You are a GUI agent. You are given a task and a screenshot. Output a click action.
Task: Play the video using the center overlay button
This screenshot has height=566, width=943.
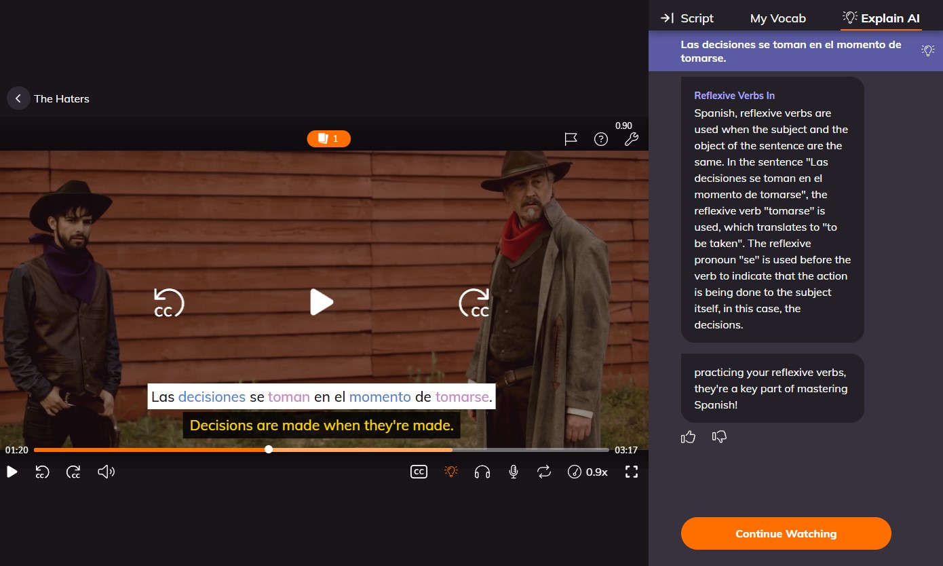pos(322,302)
